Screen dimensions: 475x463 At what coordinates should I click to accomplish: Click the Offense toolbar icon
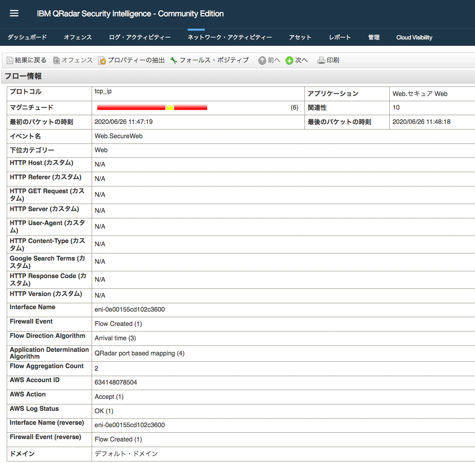[56, 60]
